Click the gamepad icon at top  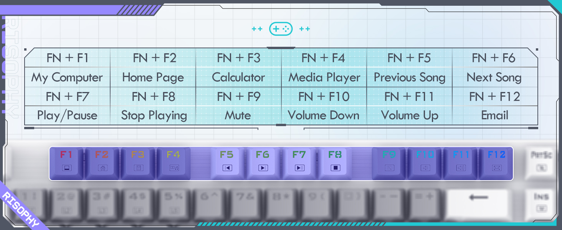[281, 29]
